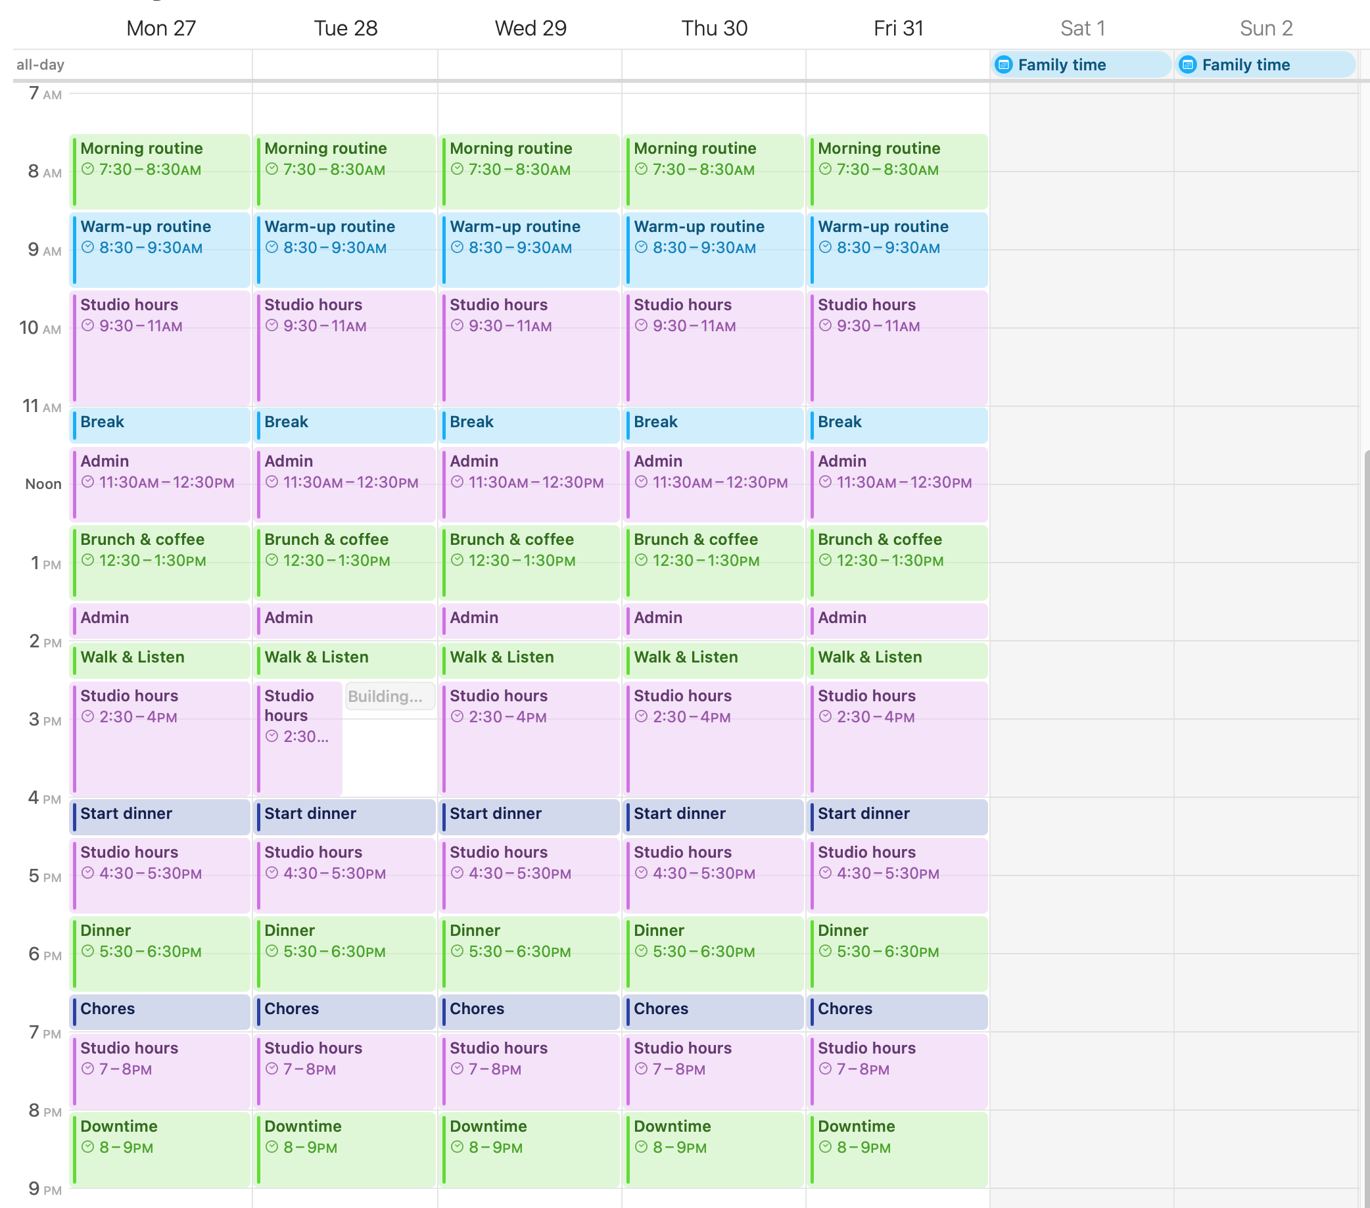Screen dimensions: 1370x1208
Task: Click the all-day row label
Action: pyautogui.click(x=40, y=65)
